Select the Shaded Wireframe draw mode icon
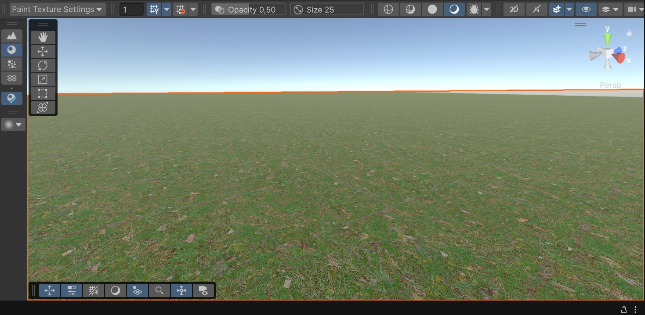This screenshot has width=645, height=315. point(410,9)
